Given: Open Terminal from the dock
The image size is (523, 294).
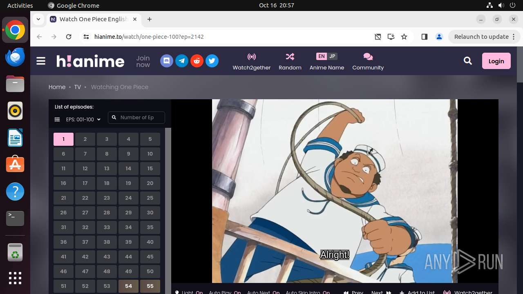Looking at the screenshot, I should click(15, 218).
